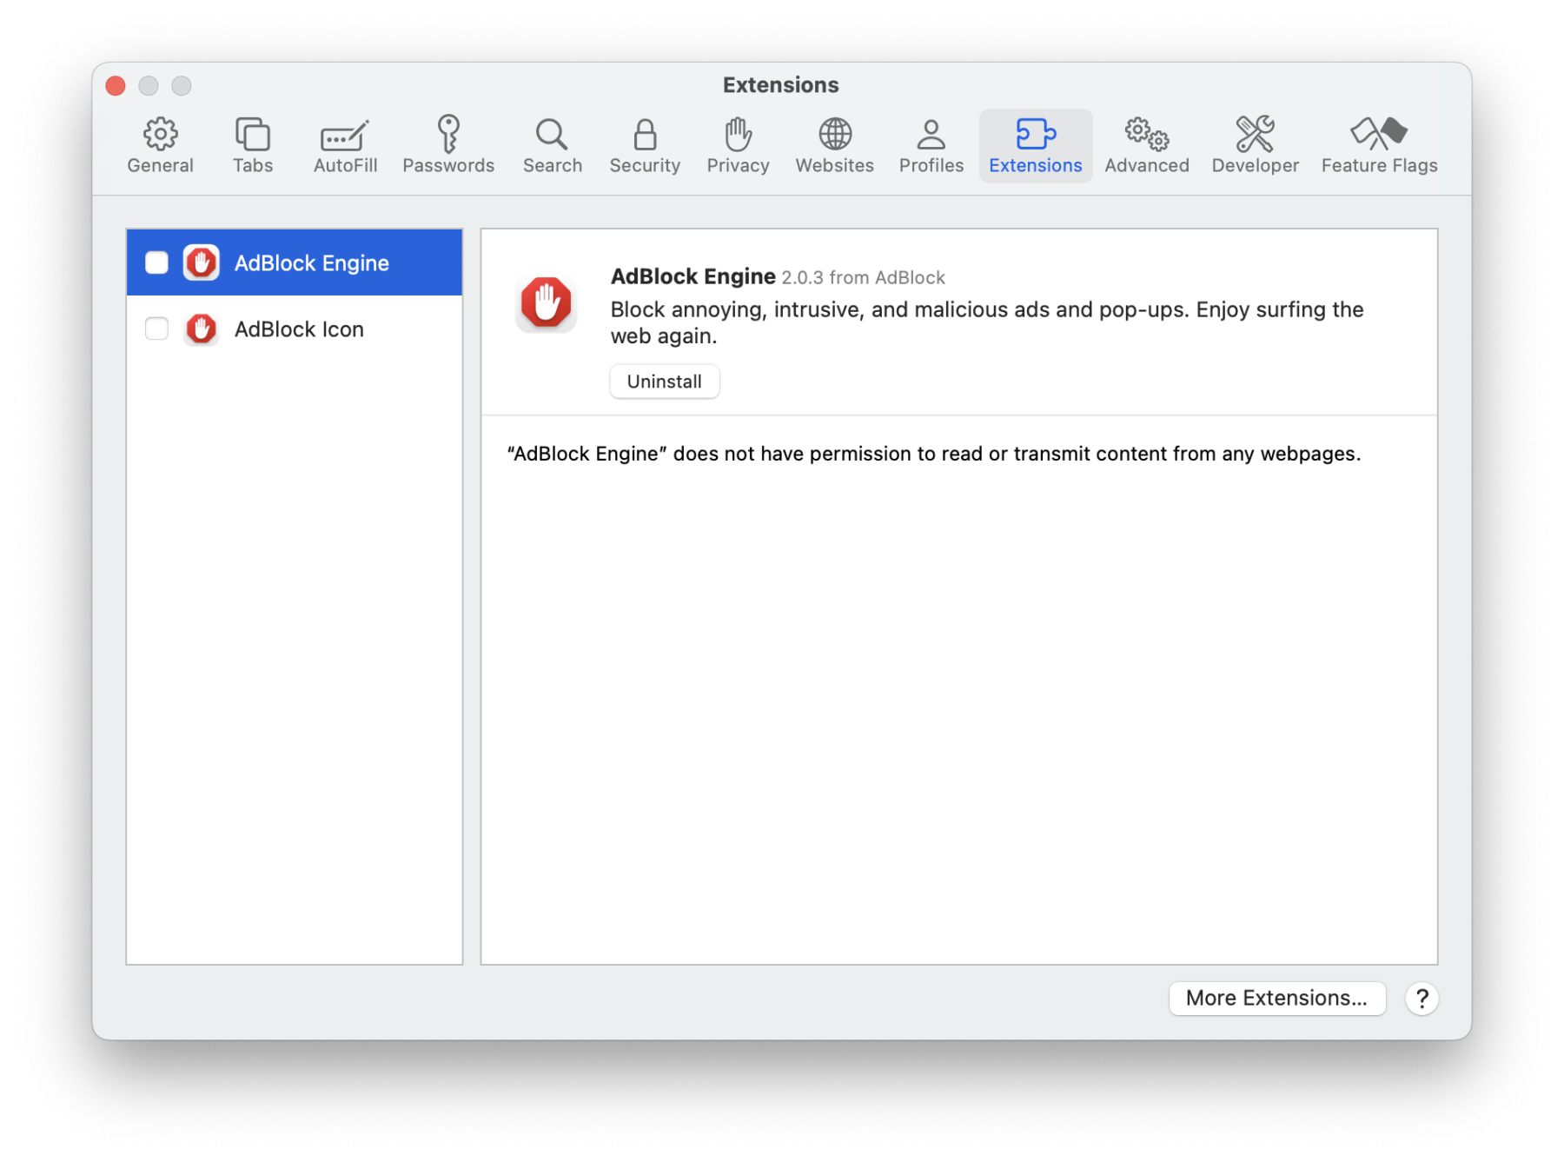The image size is (1564, 1162).
Task: Open Search settings
Action: 552,144
